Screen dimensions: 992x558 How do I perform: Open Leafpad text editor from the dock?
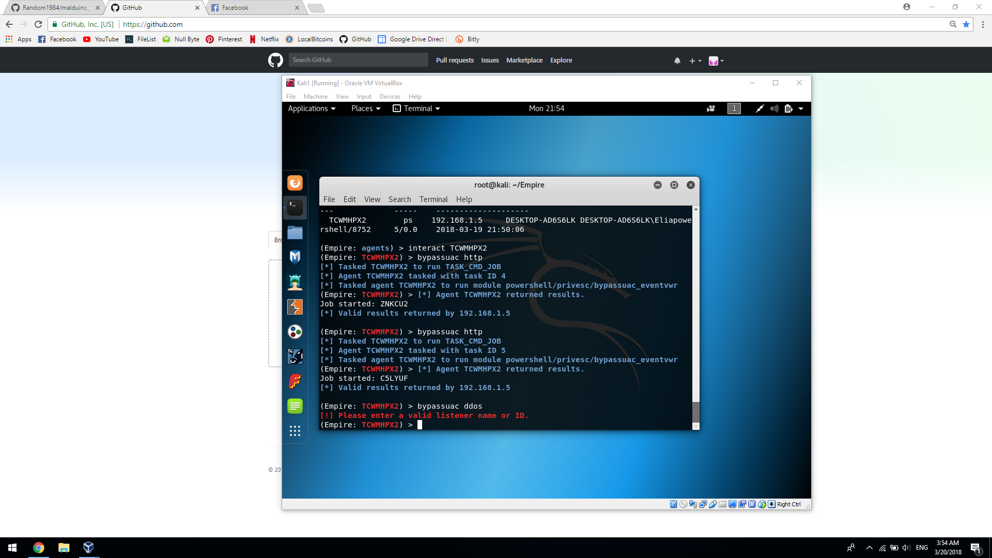click(x=295, y=406)
